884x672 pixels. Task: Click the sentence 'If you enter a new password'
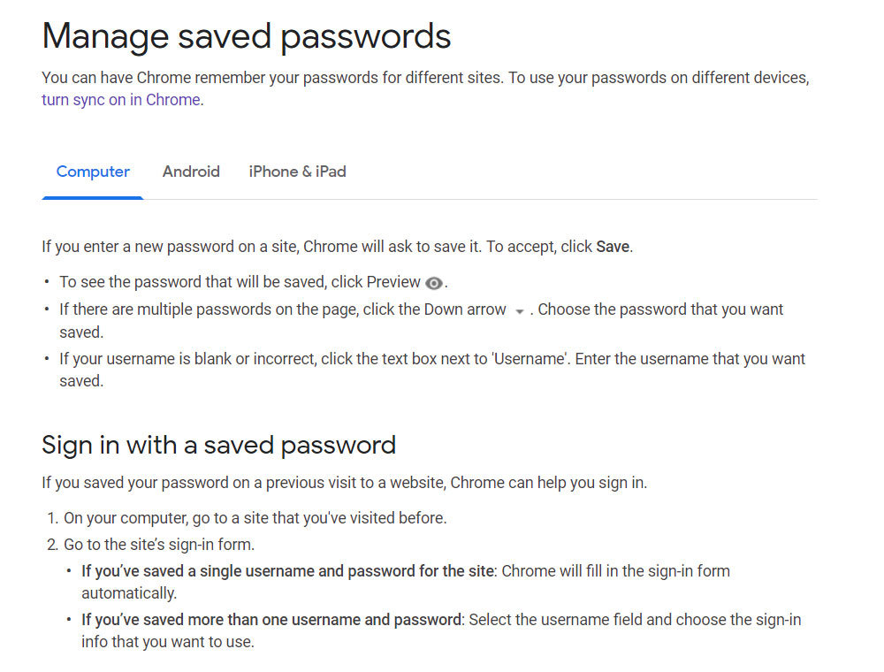[337, 247]
